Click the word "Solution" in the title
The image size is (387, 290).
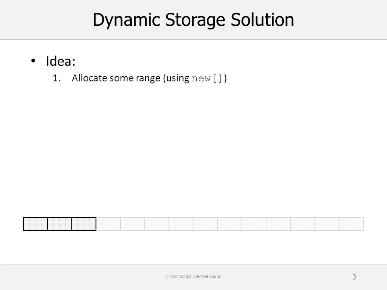point(262,20)
